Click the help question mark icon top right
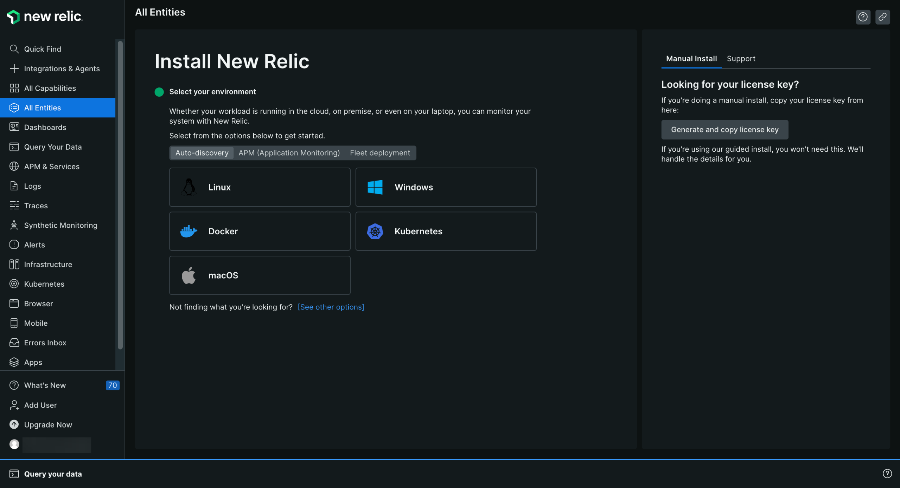This screenshot has width=900, height=488. pyautogui.click(x=863, y=17)
